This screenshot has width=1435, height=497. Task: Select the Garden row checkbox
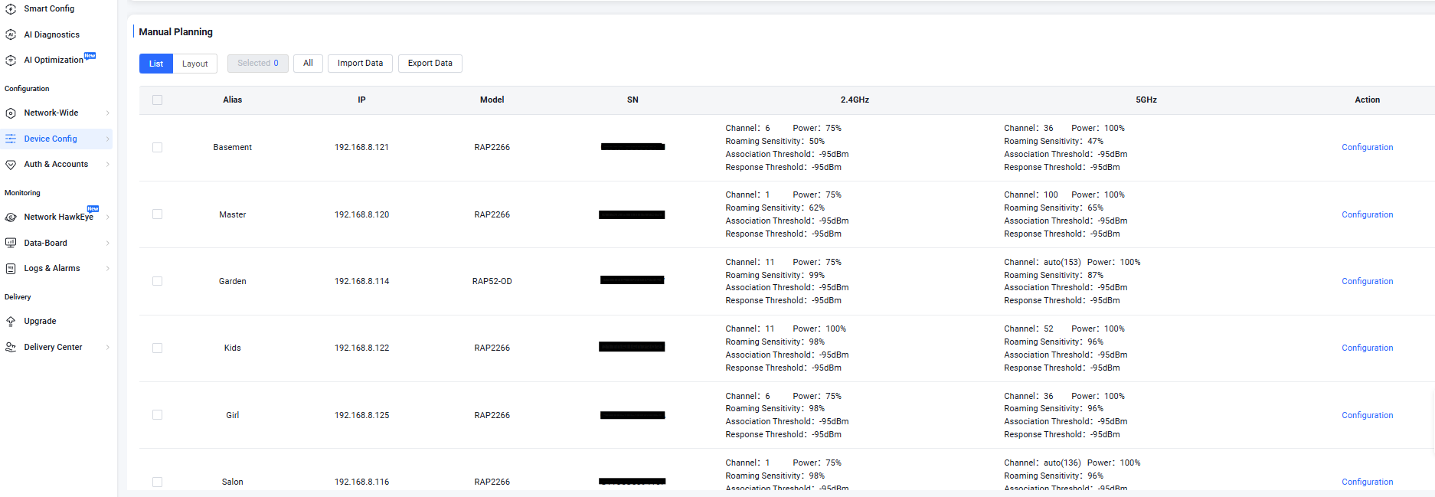pyautogui.click(x=157, y=281)
